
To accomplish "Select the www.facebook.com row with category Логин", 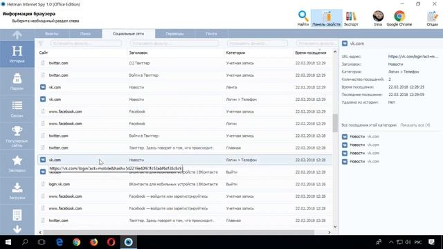I will point(185,124).
